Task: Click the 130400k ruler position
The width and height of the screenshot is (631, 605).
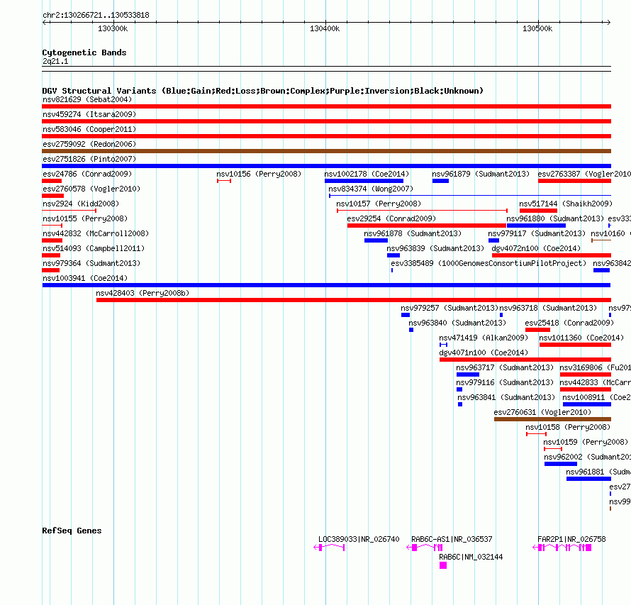Action: click(325, 28)
